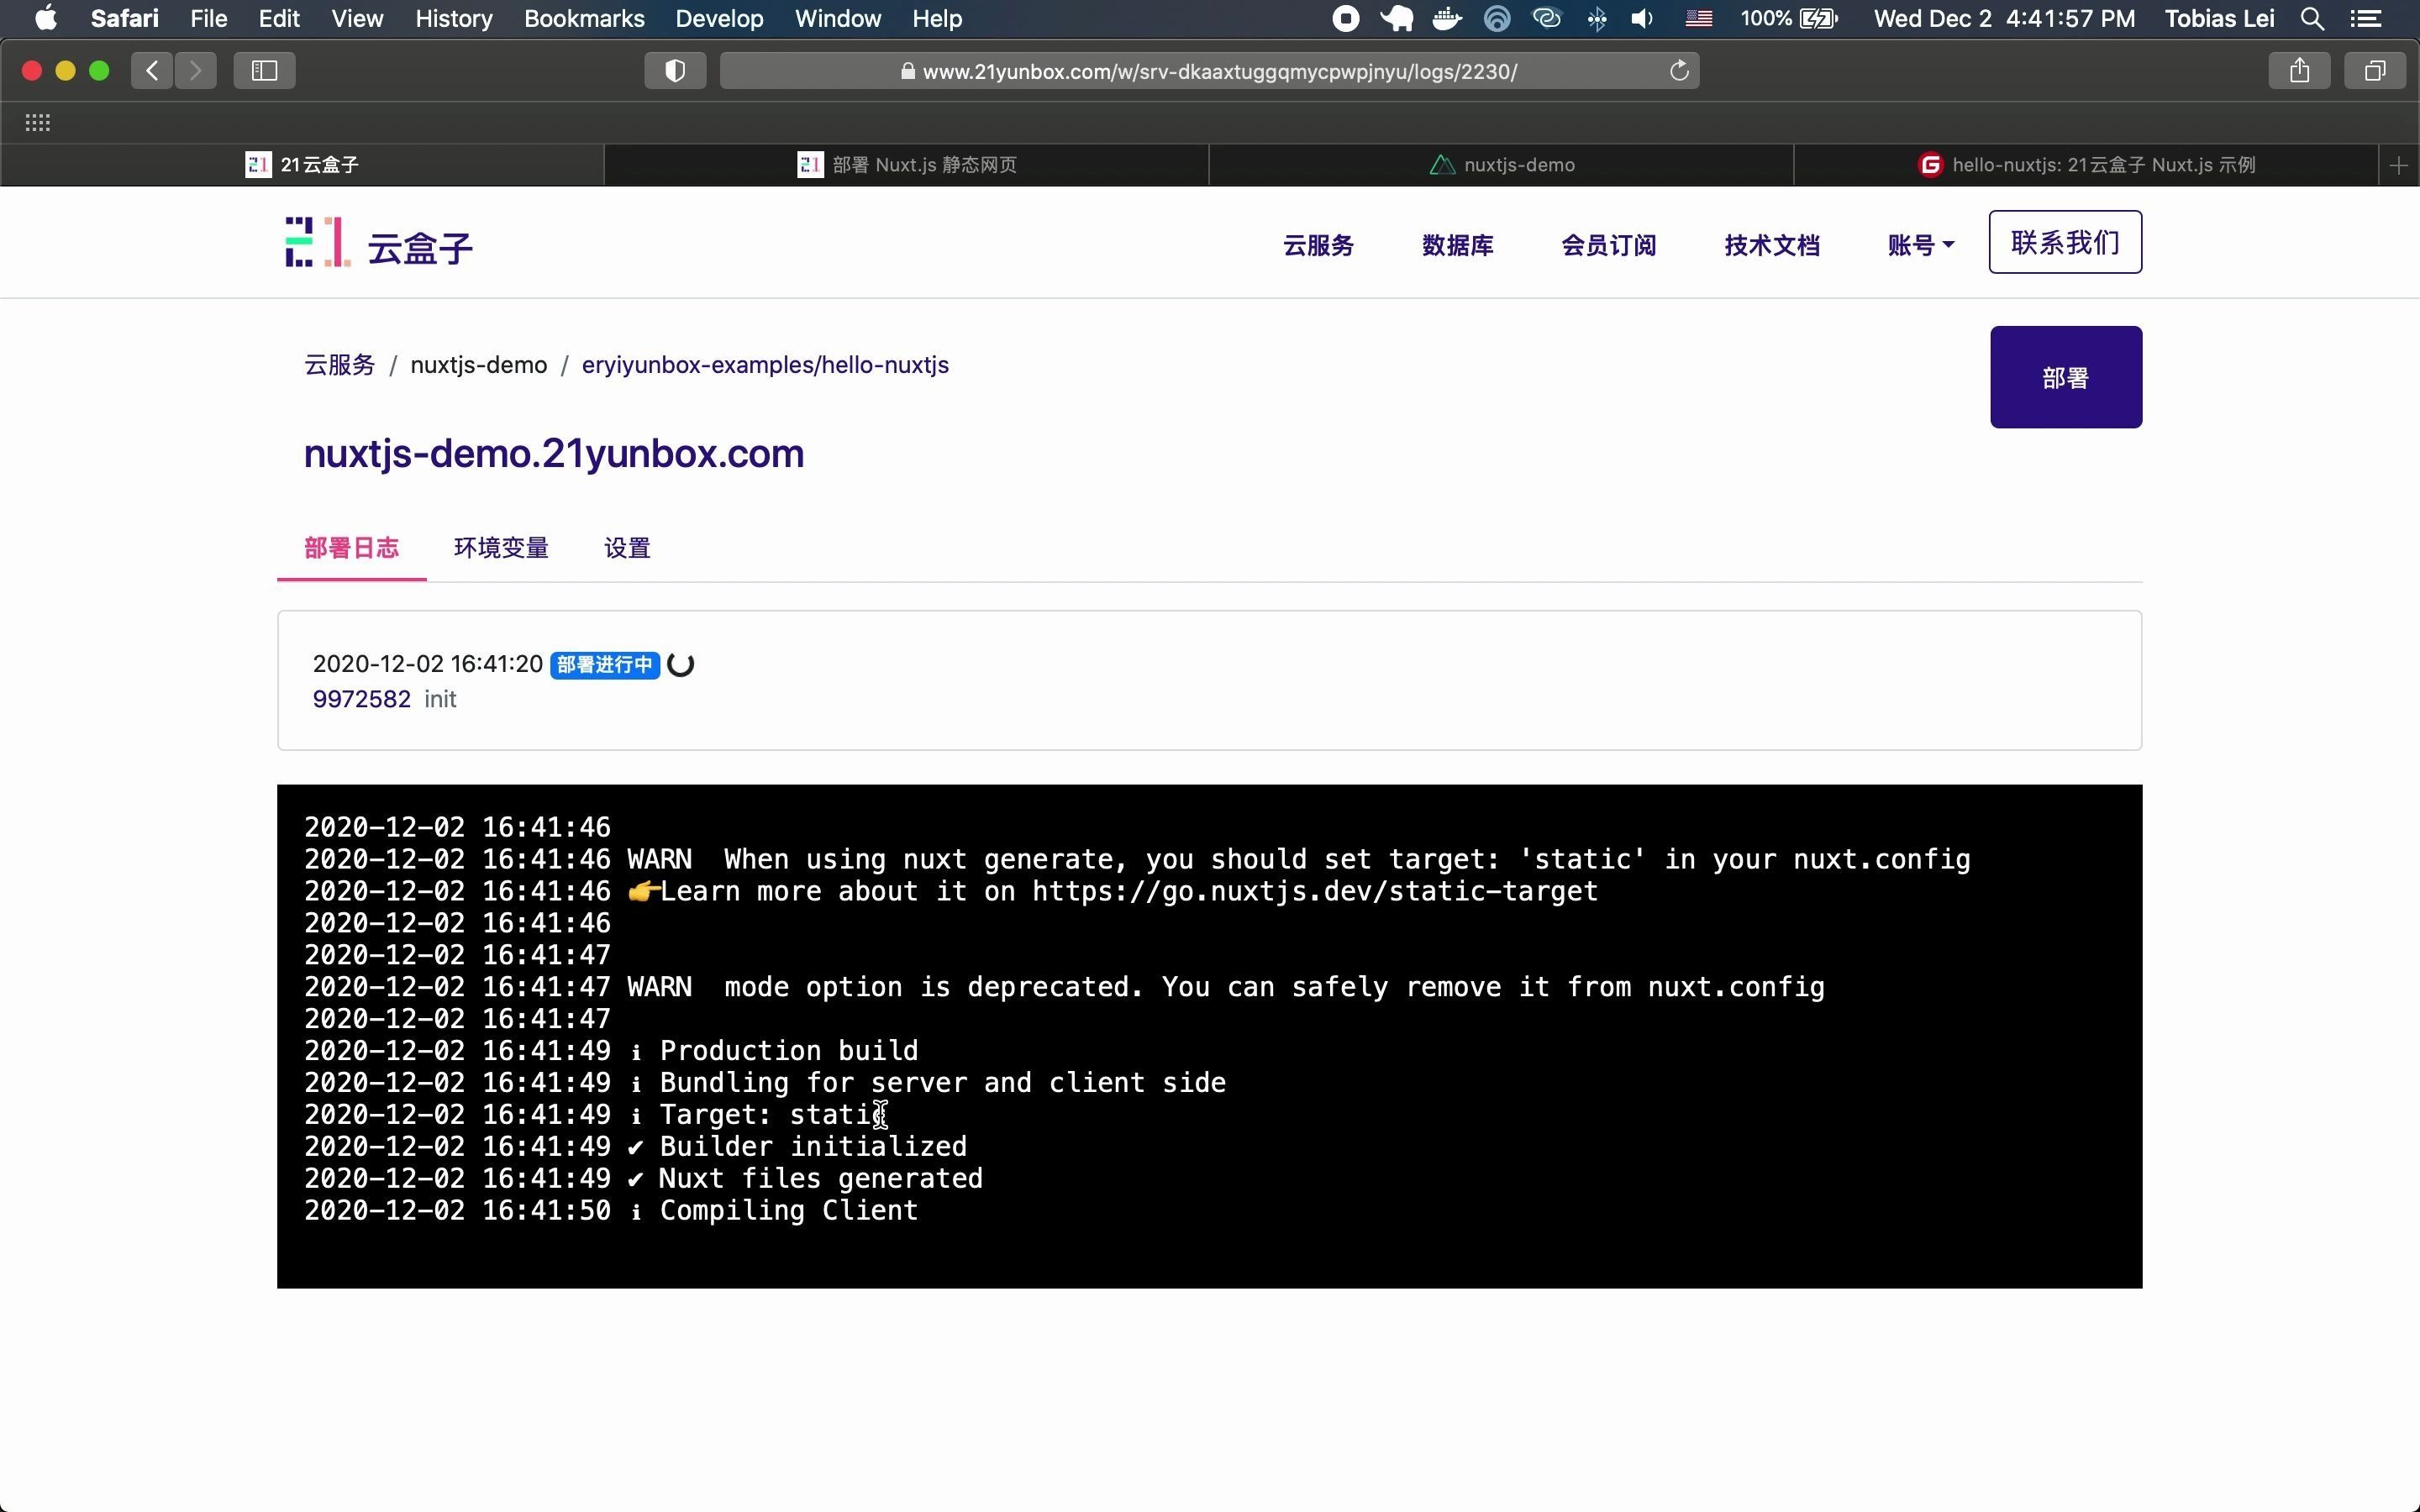Open the Bookmarks menu
Image resolution: width=2420 pixels, height=1512 pixels.
584,18
